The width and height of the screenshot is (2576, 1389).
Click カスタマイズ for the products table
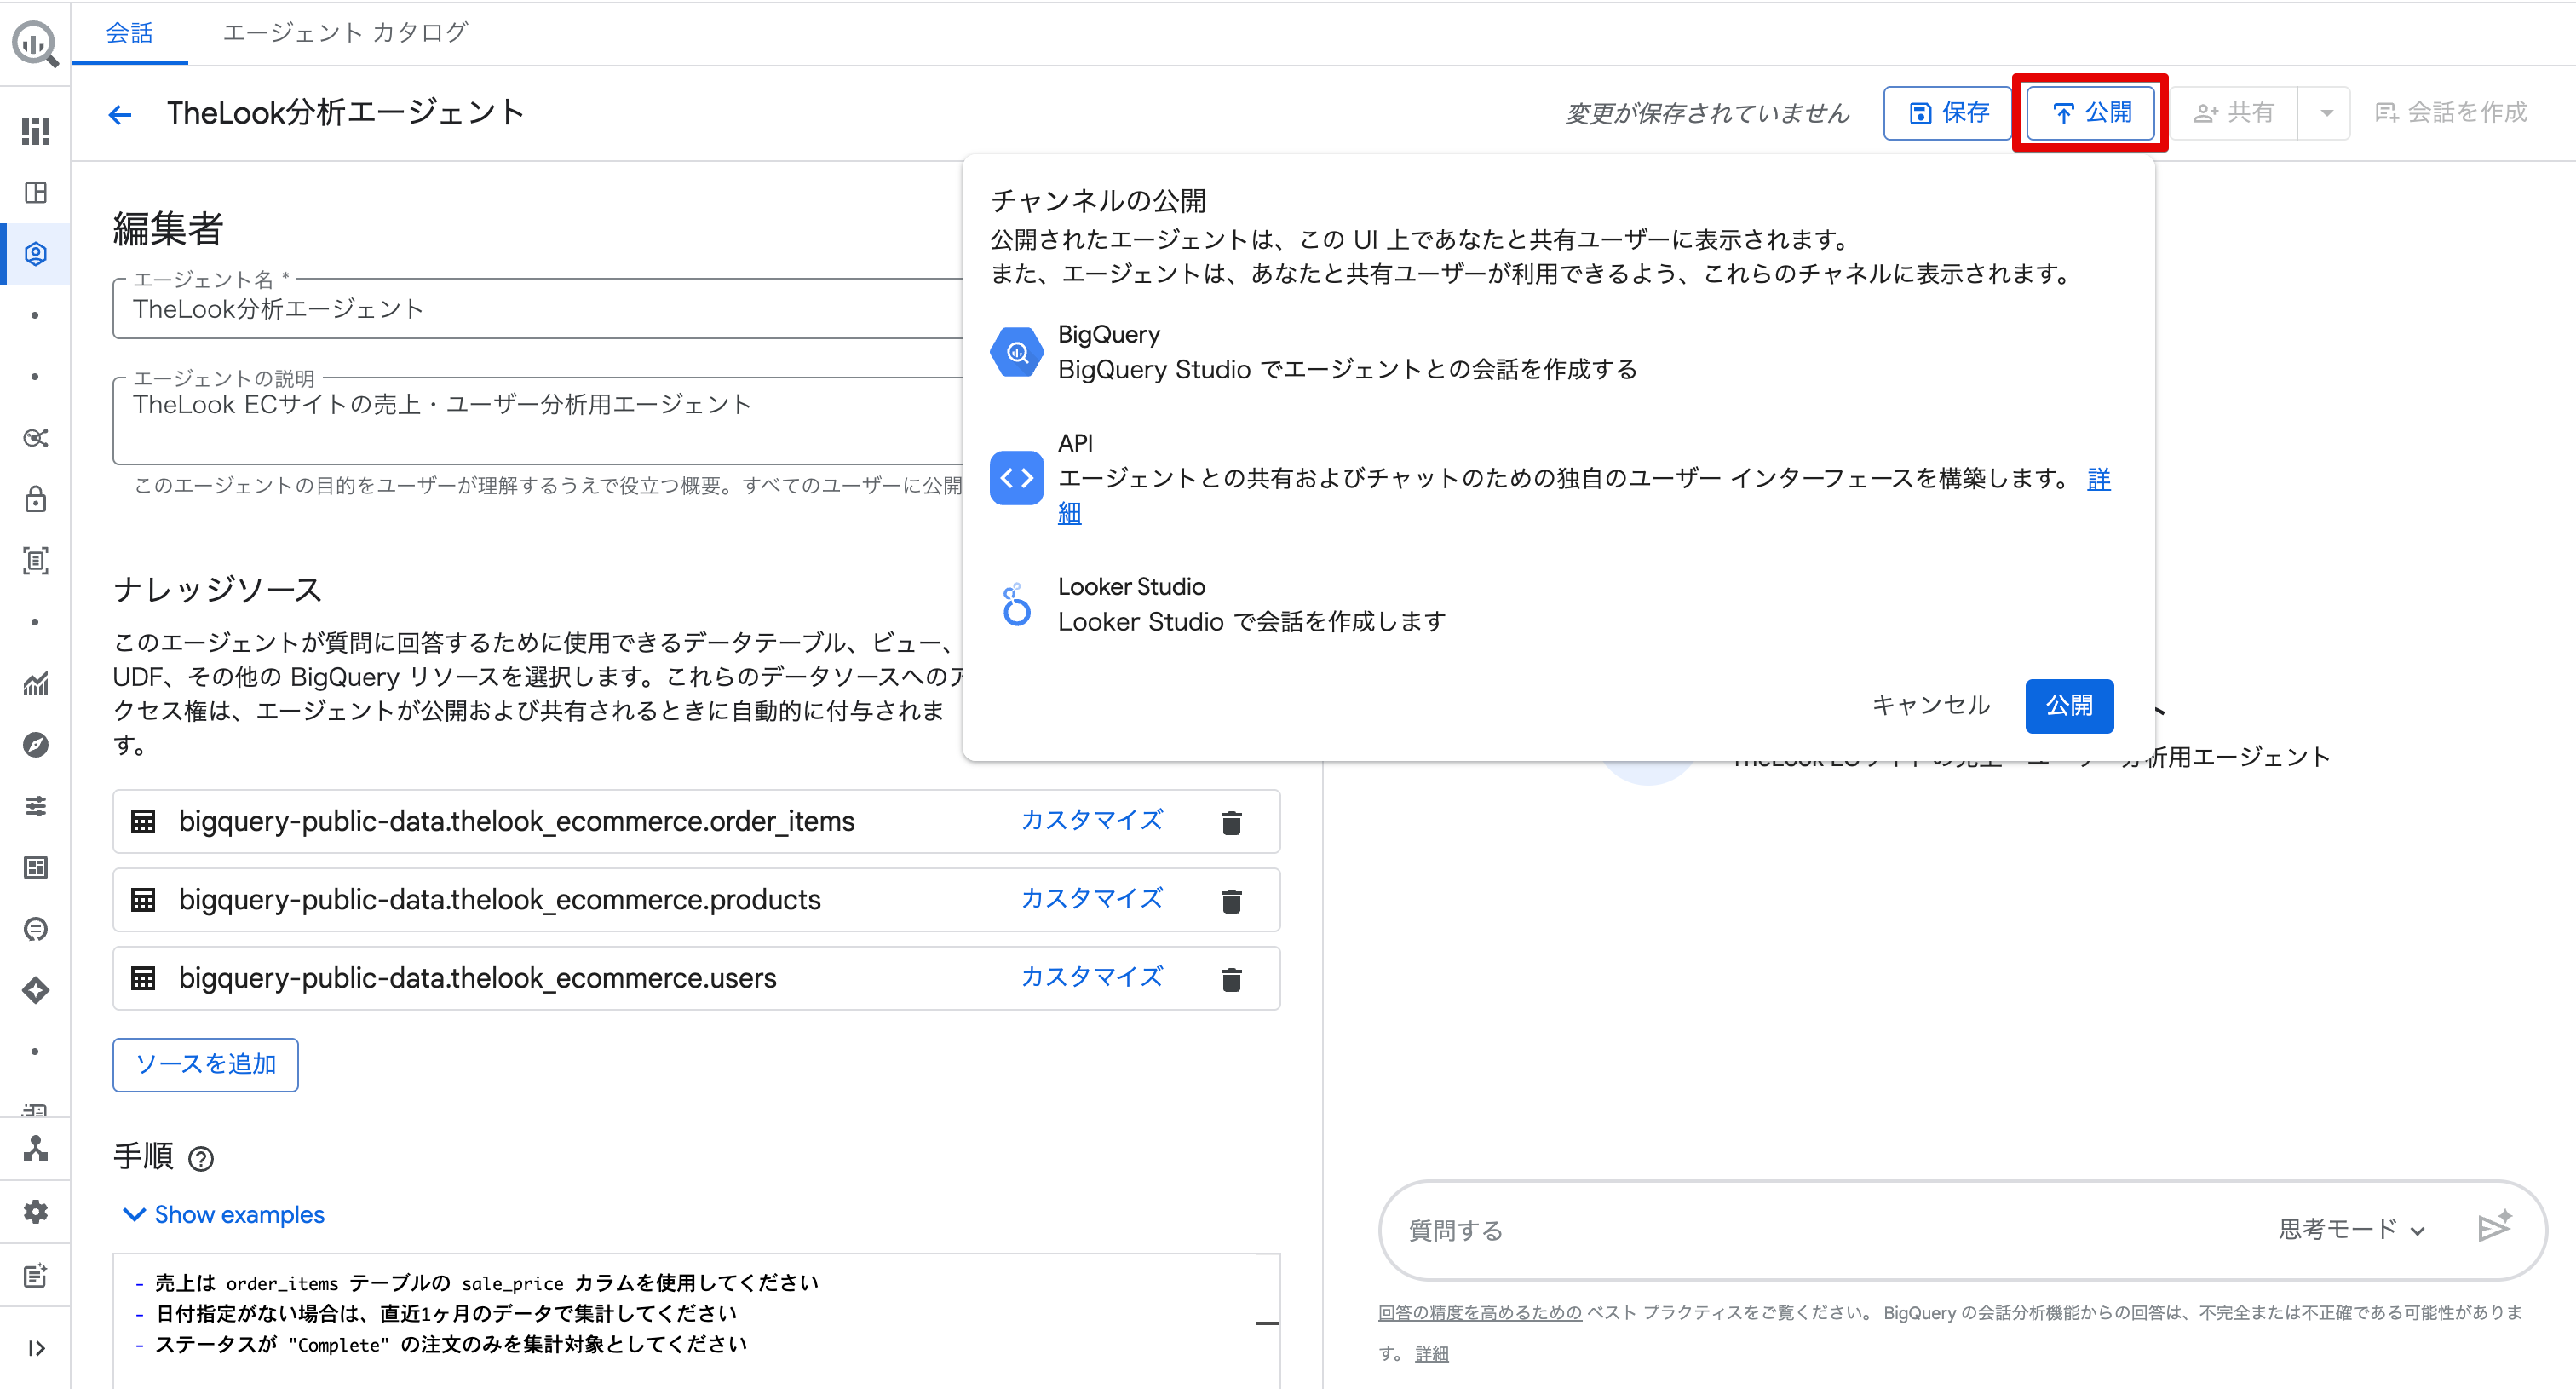(x=1092, y=899)
